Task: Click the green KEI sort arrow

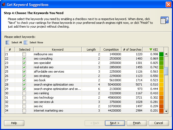Action: coord(151,50)
